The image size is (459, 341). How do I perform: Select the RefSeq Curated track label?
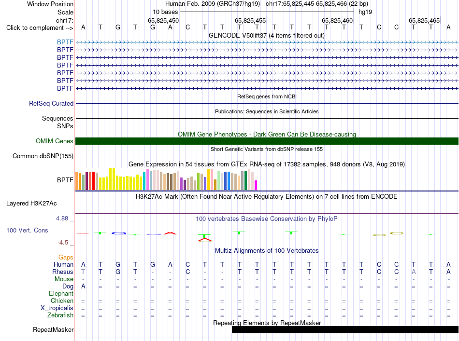[x=51, y=103]
